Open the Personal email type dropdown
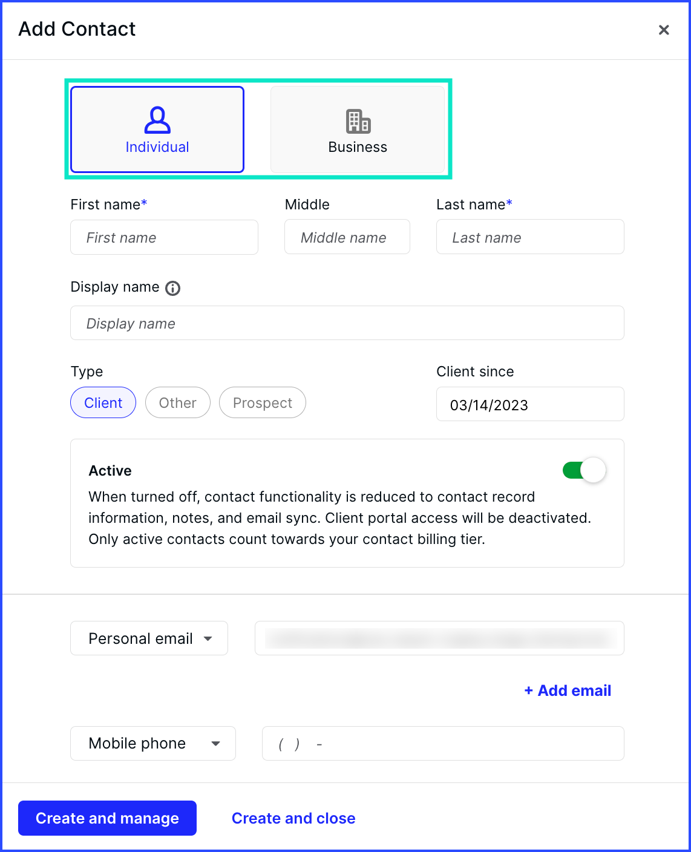This screenshot has width=691, height=852. [x=149, y=638]
